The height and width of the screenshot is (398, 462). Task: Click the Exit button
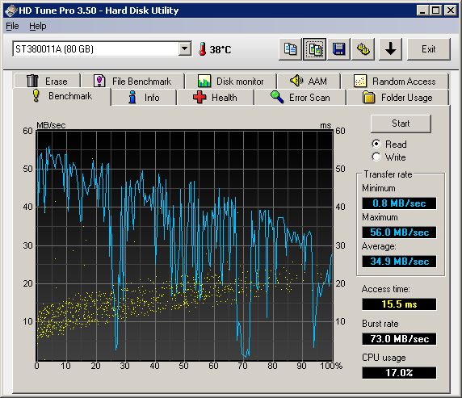coord(429,49)
